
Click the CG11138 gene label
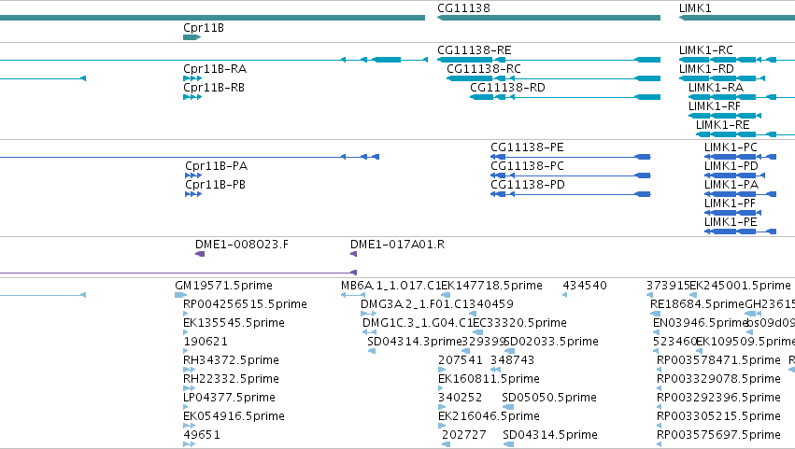click(x=463, y=8)
